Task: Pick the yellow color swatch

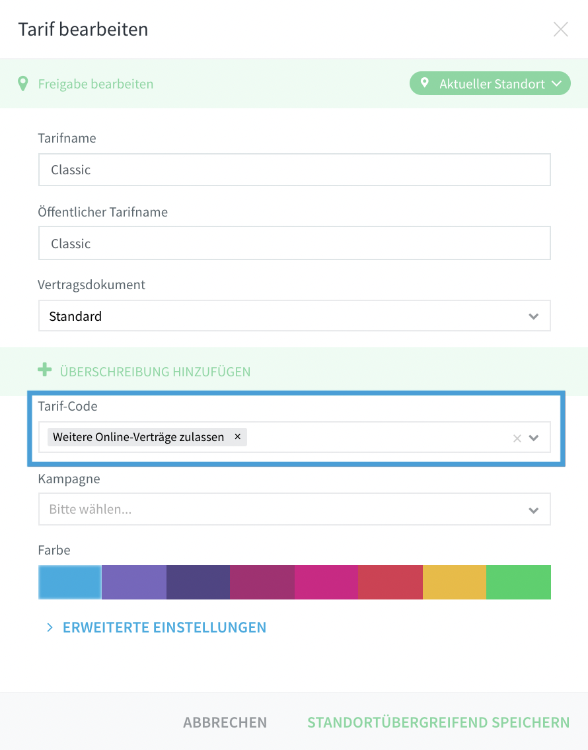Action: tap(455, 582)
